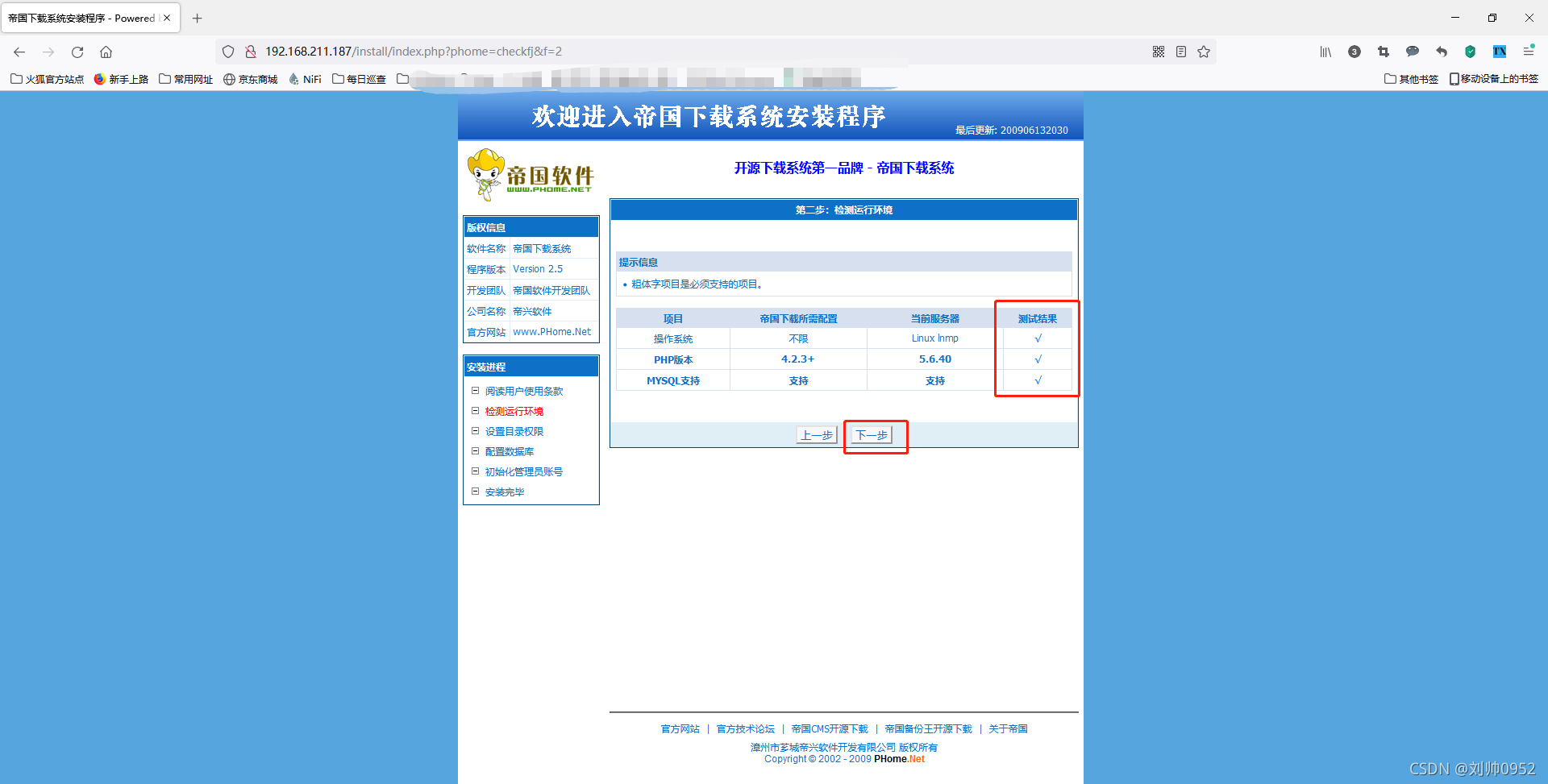Open the NiFi bookmark
This screenshot has width=1548, height=784.
(x=306, y=79)
